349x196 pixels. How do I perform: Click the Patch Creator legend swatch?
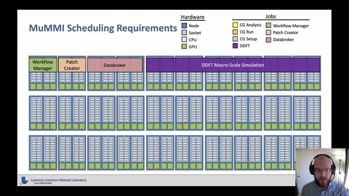pyautogui.click(x=268, y=33)
